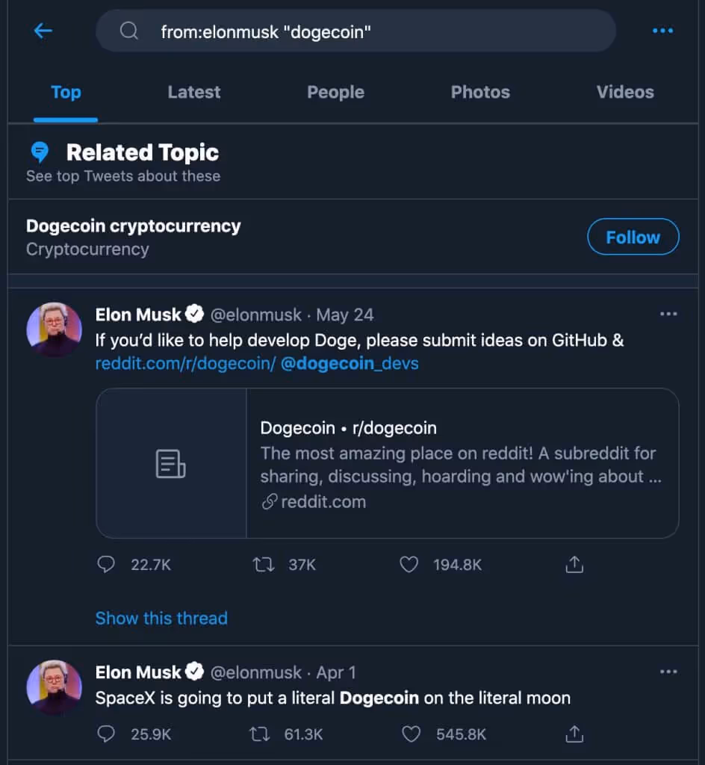
Task: Click Show this thread
Action: tap(161, 618)
